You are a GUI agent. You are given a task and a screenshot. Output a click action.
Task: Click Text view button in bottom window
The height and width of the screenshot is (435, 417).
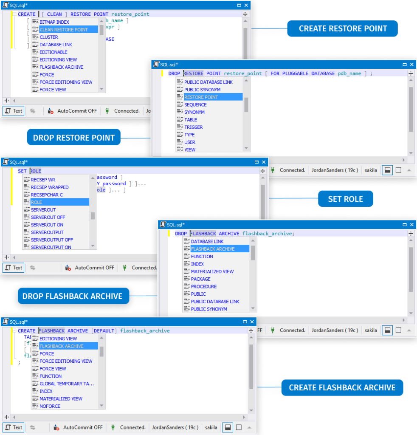tap(13, 427)
